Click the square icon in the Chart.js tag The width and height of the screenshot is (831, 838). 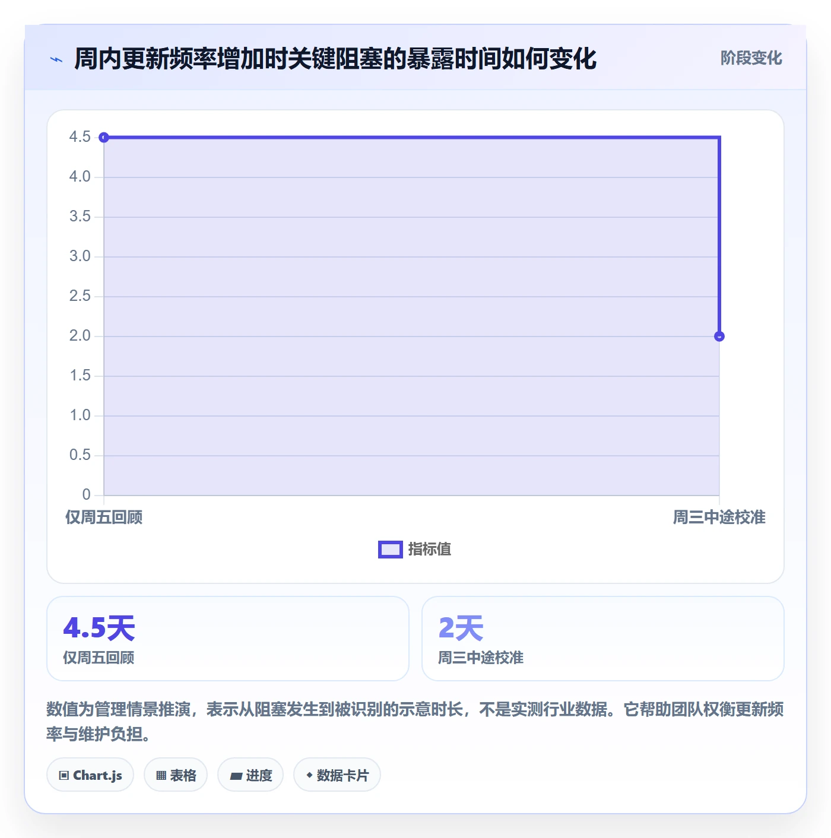64,776
